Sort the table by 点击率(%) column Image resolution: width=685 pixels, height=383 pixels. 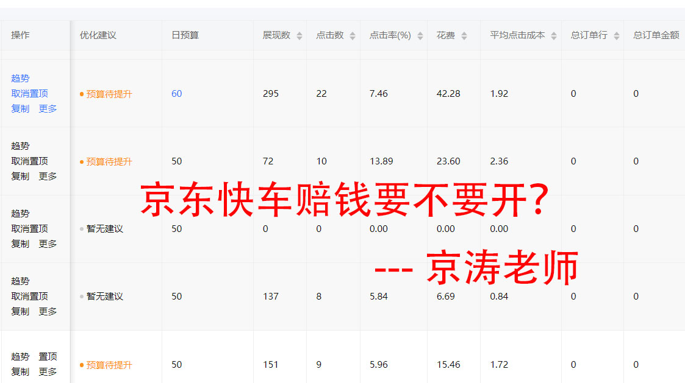[420, 35]
